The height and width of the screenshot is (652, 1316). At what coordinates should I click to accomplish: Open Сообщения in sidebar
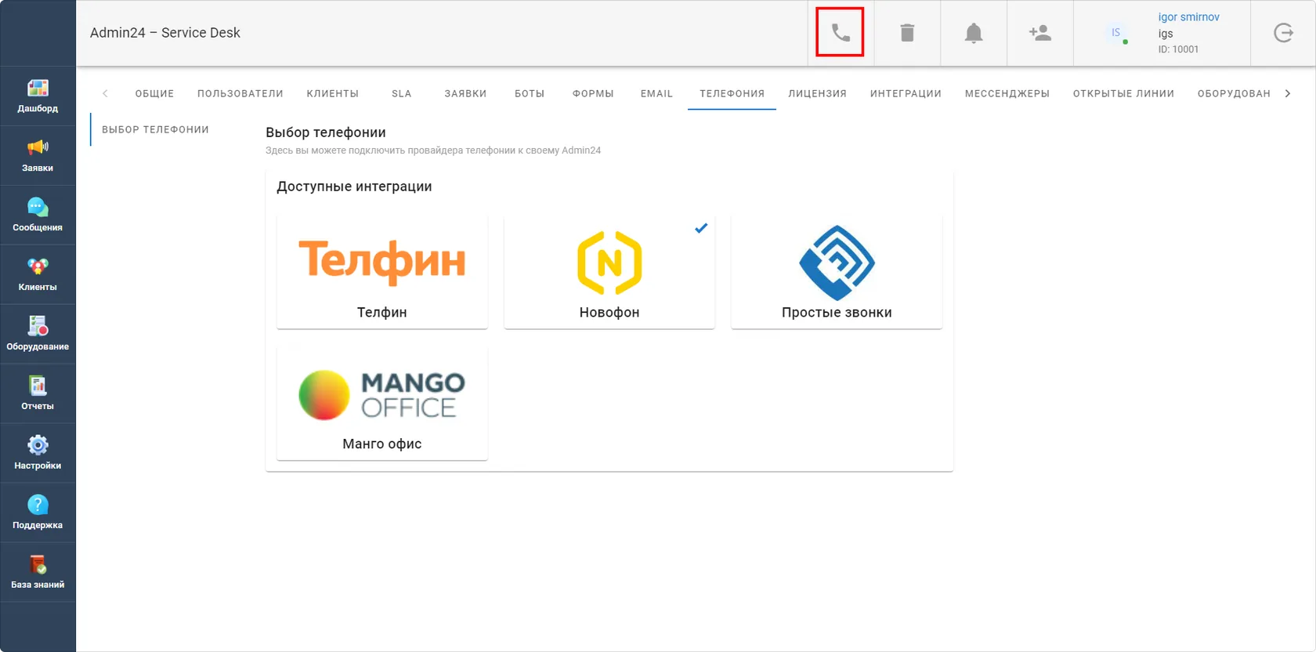click(38, 216)
